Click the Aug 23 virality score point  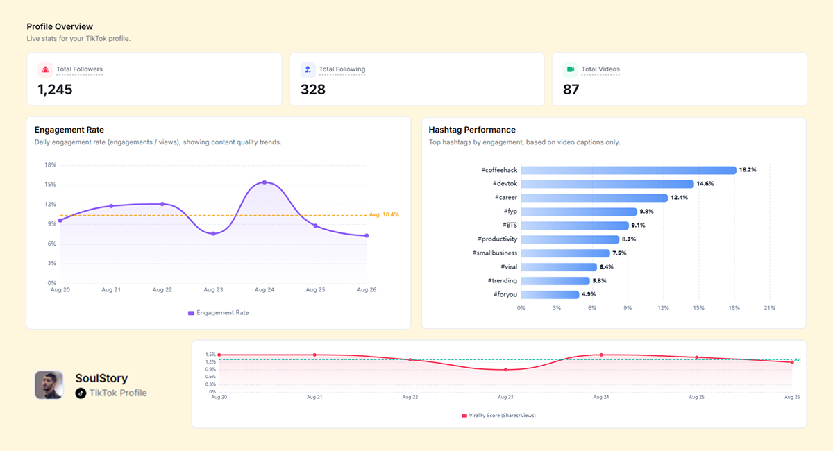pos(505,370)
